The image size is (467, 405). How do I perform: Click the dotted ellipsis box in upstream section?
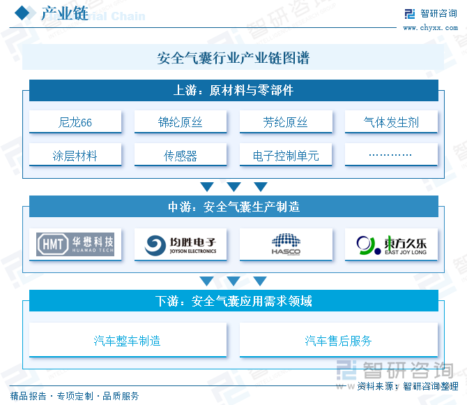coord(391,154)
